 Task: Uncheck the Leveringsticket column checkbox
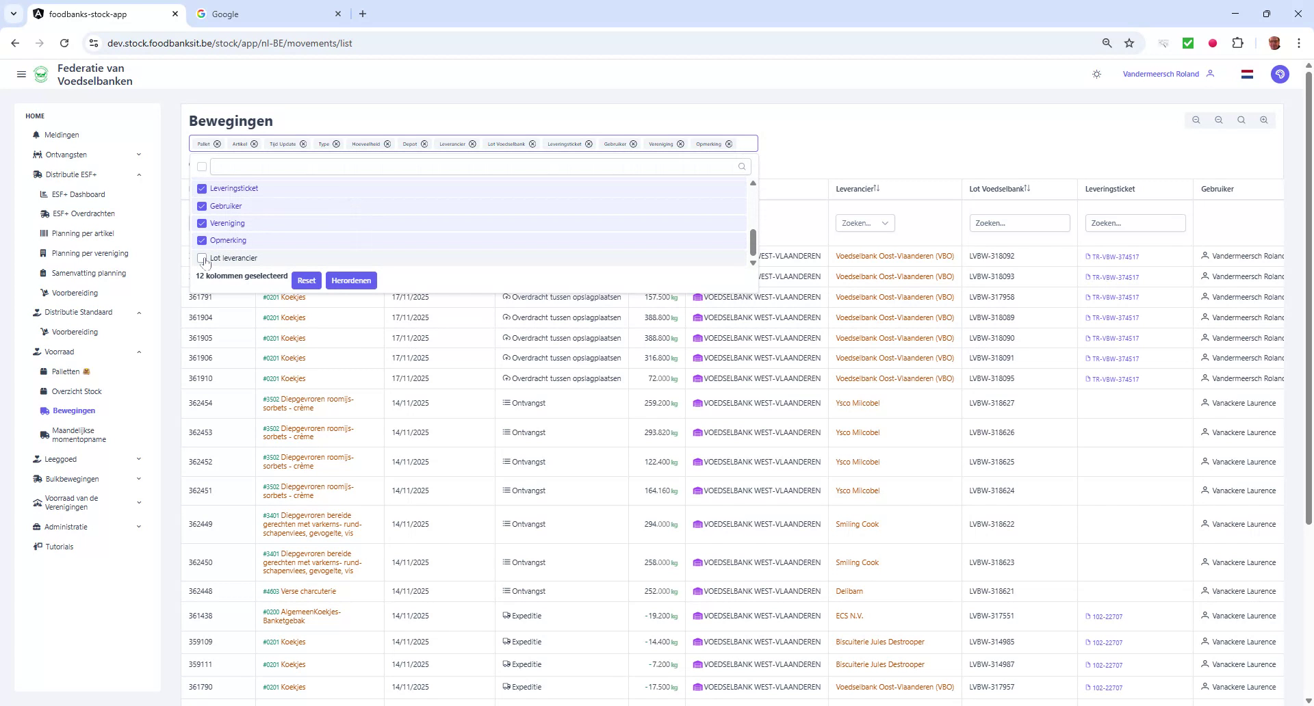click(201, 188)
